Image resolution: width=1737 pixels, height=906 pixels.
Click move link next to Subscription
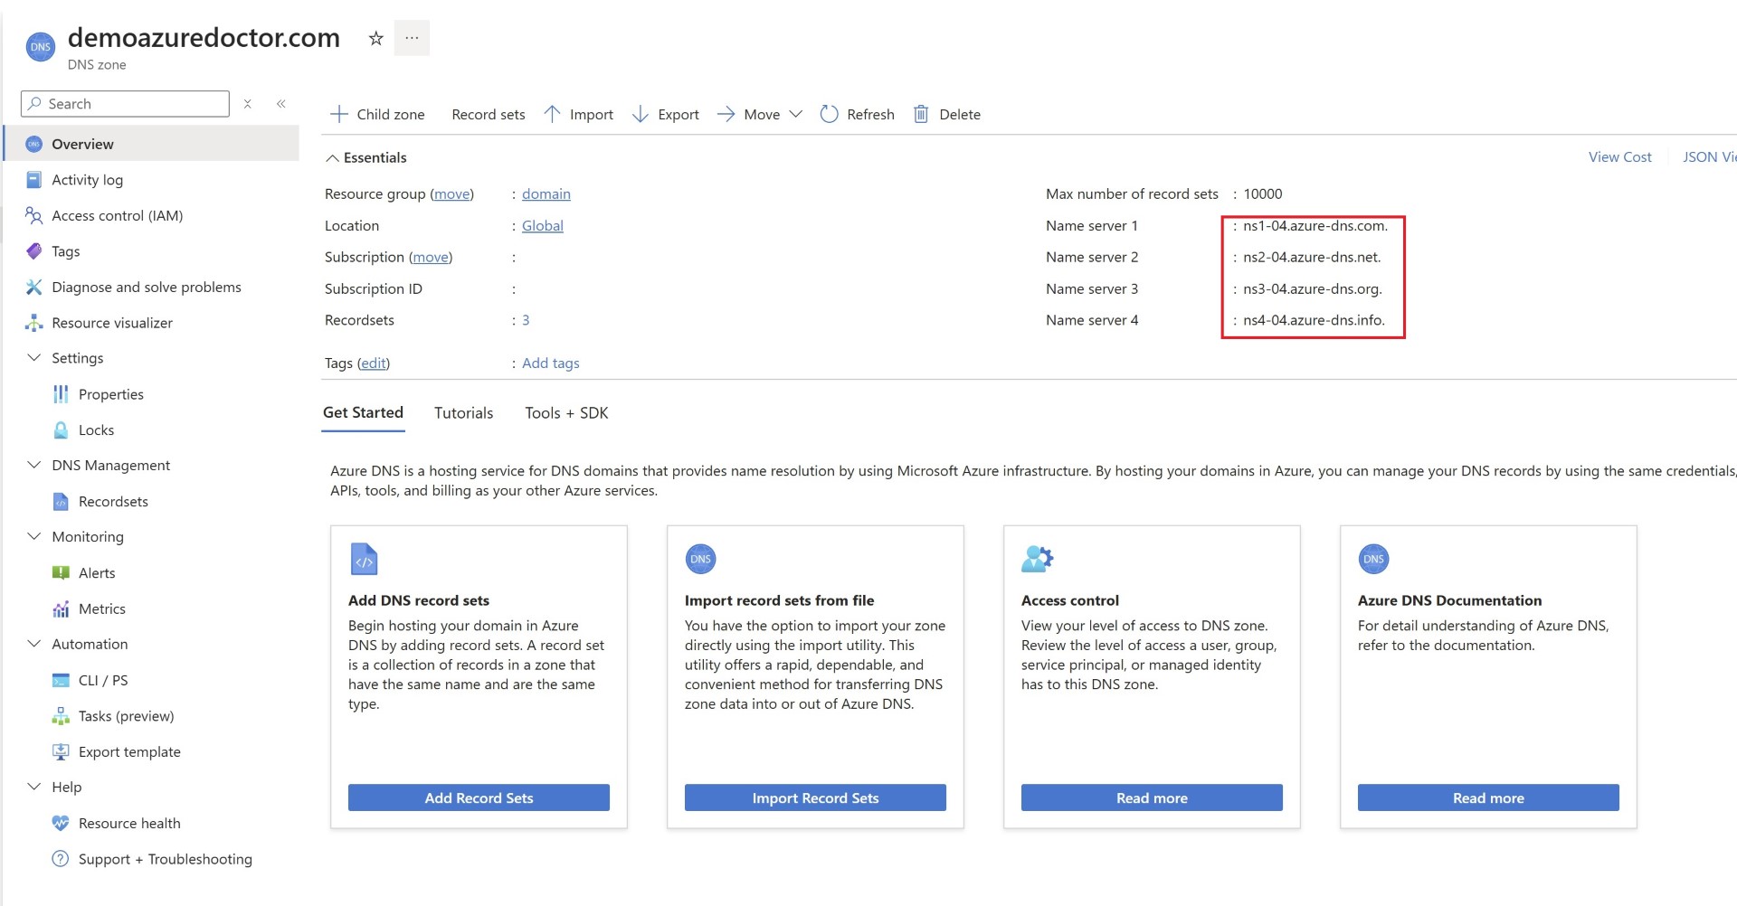click(x=431, y=257)
